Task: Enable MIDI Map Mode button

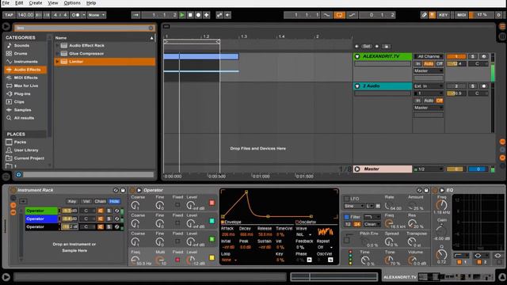Action: [x=461, y=15]
